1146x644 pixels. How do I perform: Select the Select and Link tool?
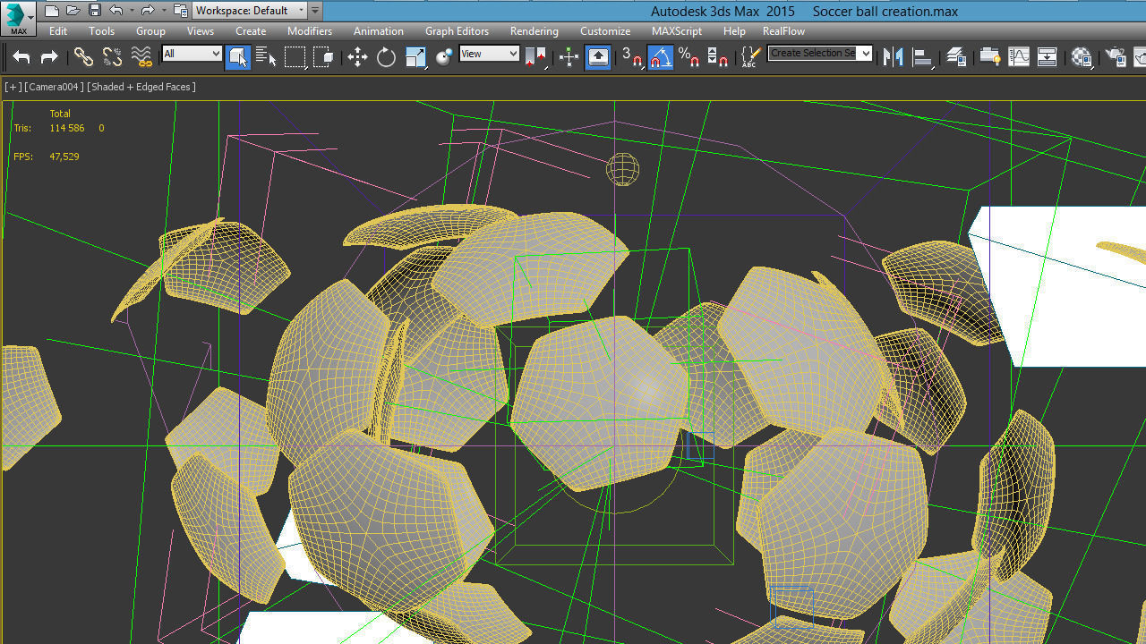83,57
